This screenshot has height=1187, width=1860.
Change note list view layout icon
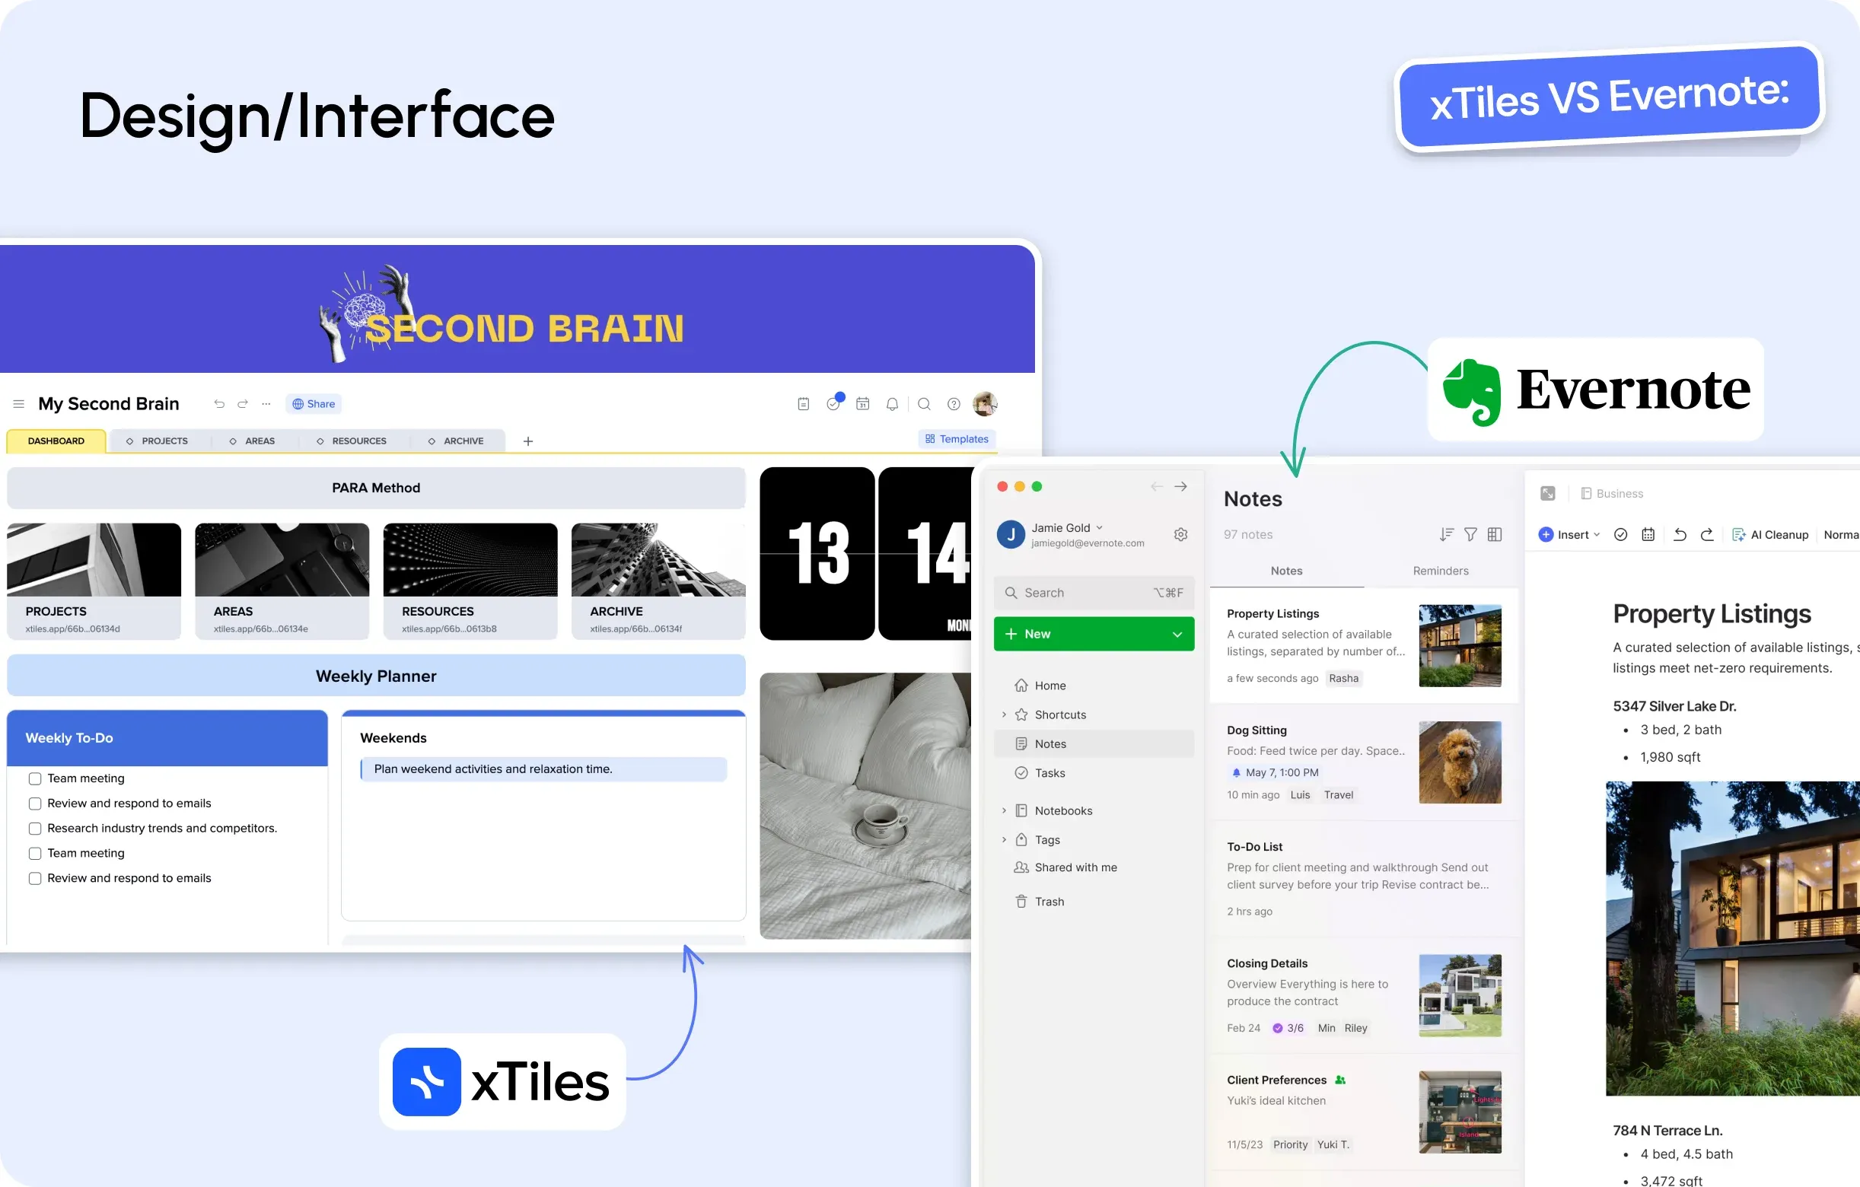[x=1495, y=534]
